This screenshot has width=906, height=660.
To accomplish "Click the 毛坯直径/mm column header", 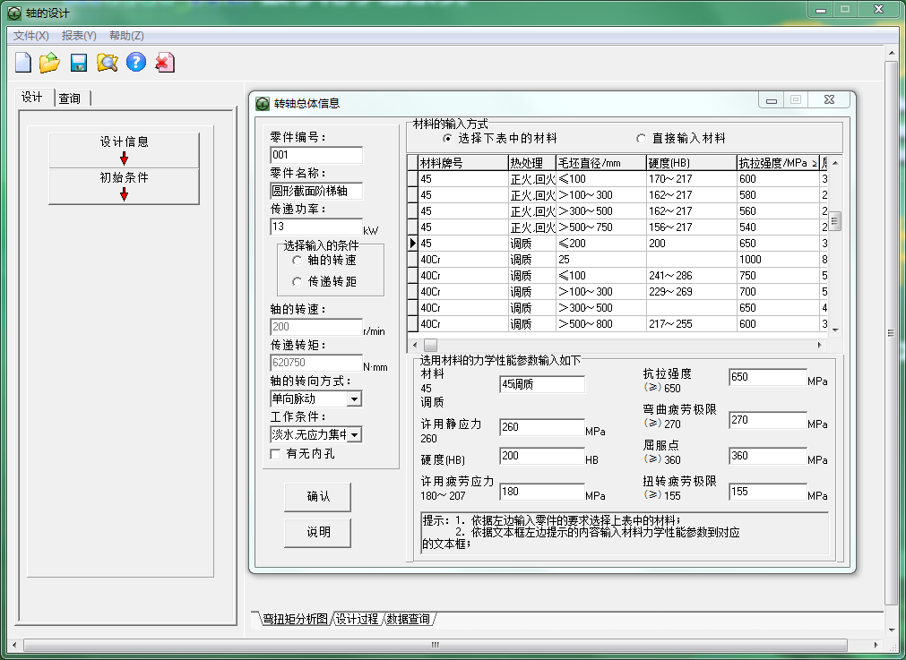I will tap(600, 163).
